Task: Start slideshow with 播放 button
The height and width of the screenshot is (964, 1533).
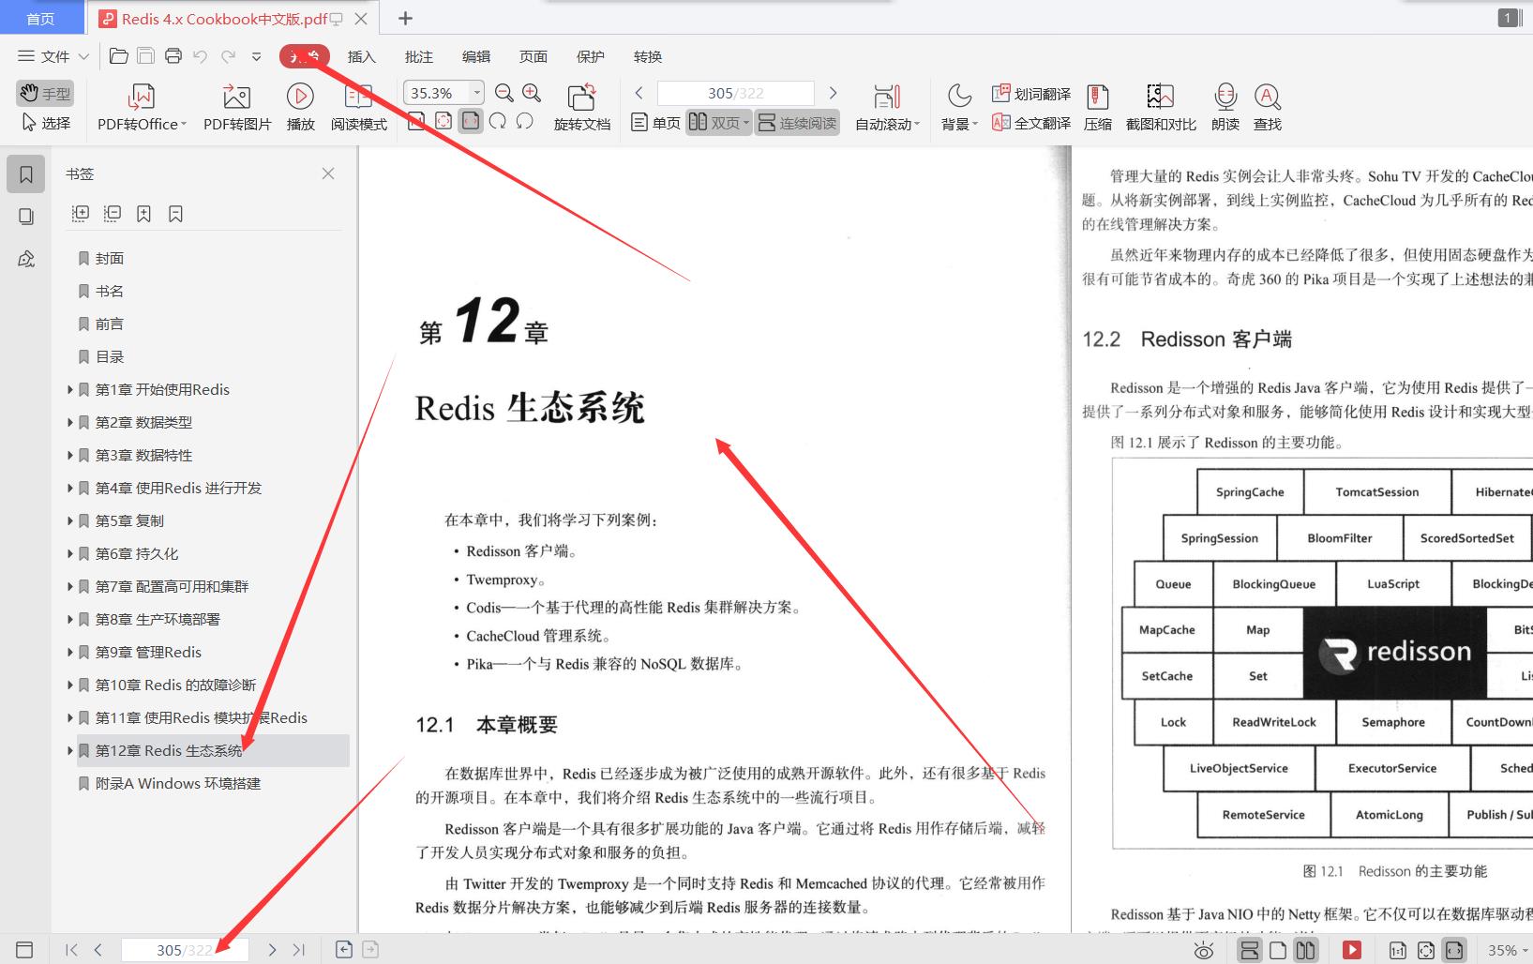Action: (300, 108)
